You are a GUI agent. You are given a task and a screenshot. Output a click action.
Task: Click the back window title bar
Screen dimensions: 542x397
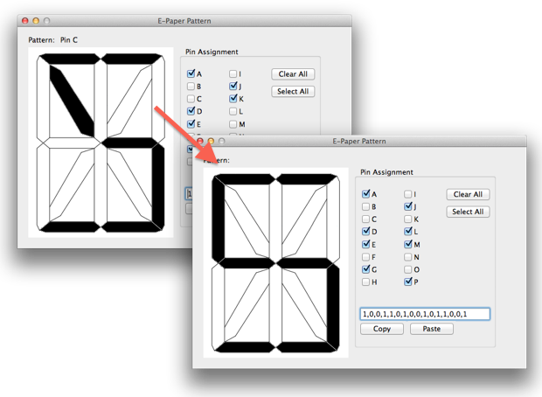point(184,21)
